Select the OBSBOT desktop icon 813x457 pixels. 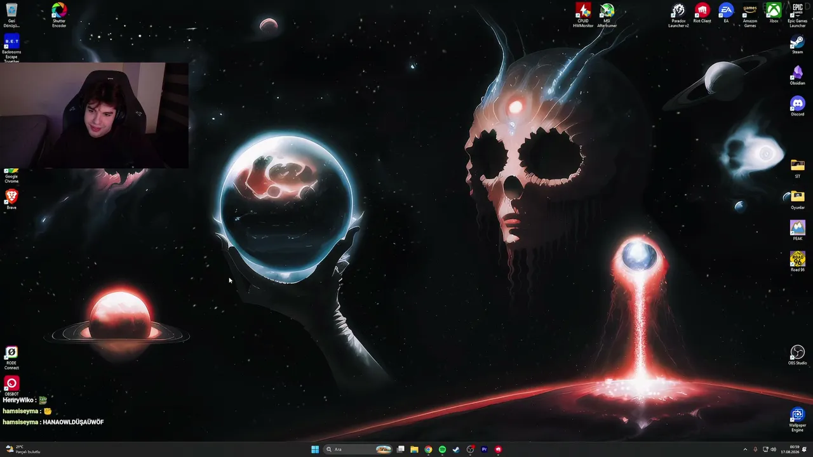click(x=11, y=386)
